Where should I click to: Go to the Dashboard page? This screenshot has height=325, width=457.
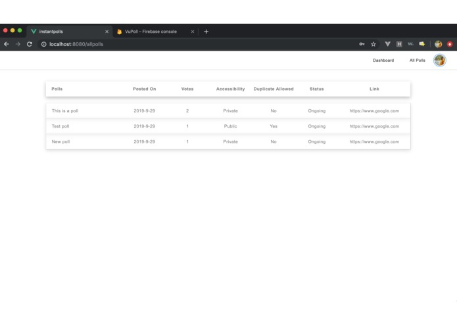[x=383, y=61]
